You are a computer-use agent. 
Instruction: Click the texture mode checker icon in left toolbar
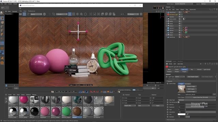tap(2, 22)
